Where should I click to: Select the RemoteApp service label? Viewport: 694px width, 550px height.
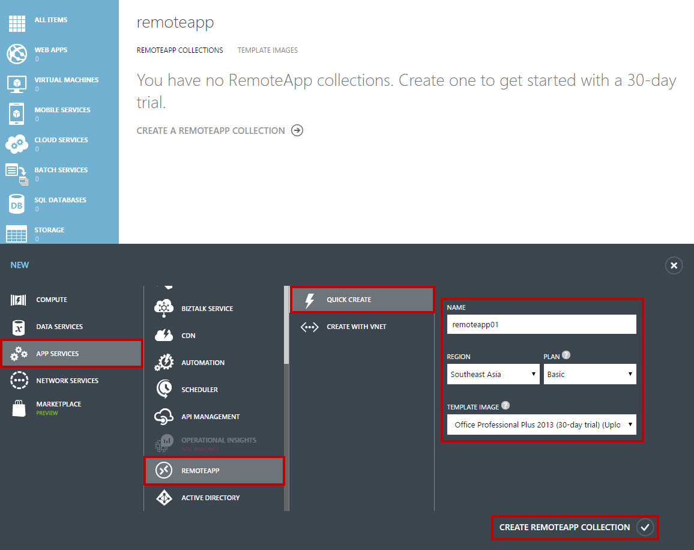(200, 471)
